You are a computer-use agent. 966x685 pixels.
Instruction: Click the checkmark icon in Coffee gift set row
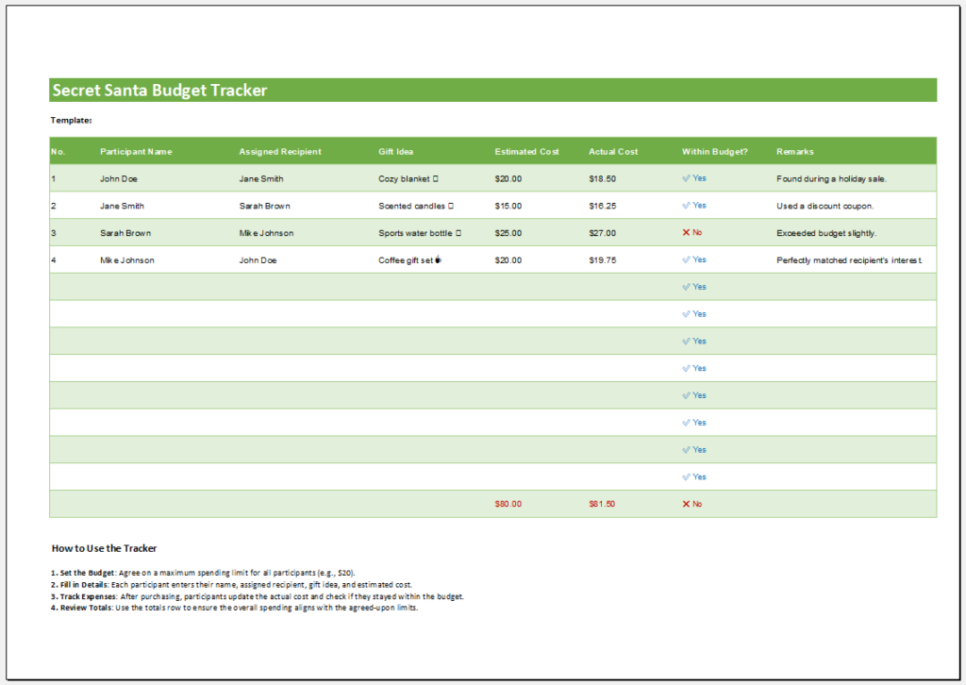click(x=686, y=260)
